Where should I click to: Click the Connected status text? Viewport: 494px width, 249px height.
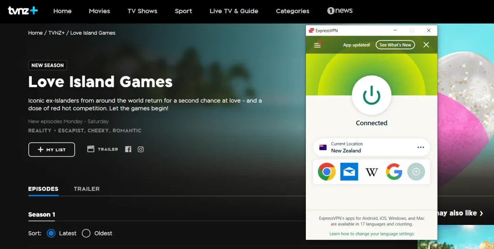(371, 123)
